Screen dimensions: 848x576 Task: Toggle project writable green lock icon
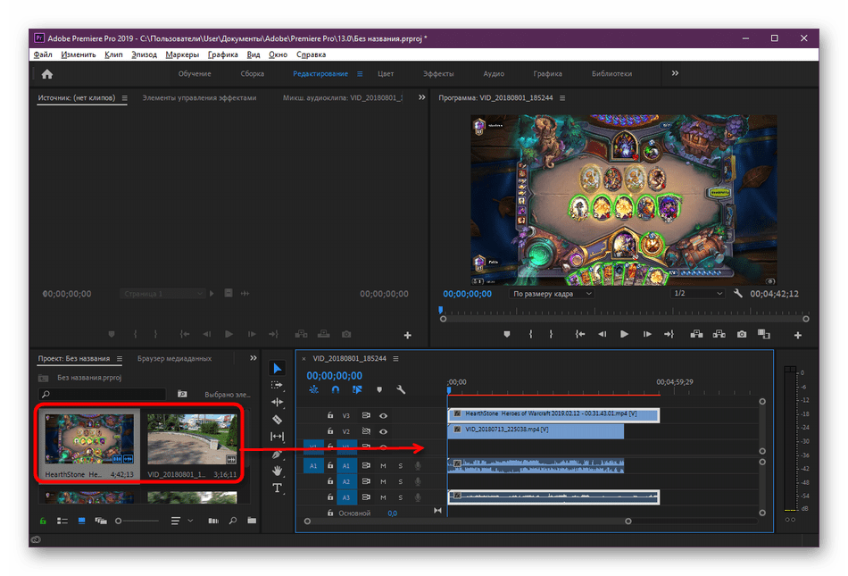coord(43,521)
